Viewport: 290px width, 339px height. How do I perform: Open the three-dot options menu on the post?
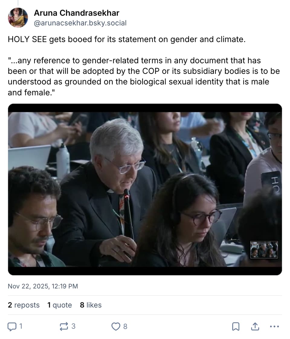(x=274, y=327)
